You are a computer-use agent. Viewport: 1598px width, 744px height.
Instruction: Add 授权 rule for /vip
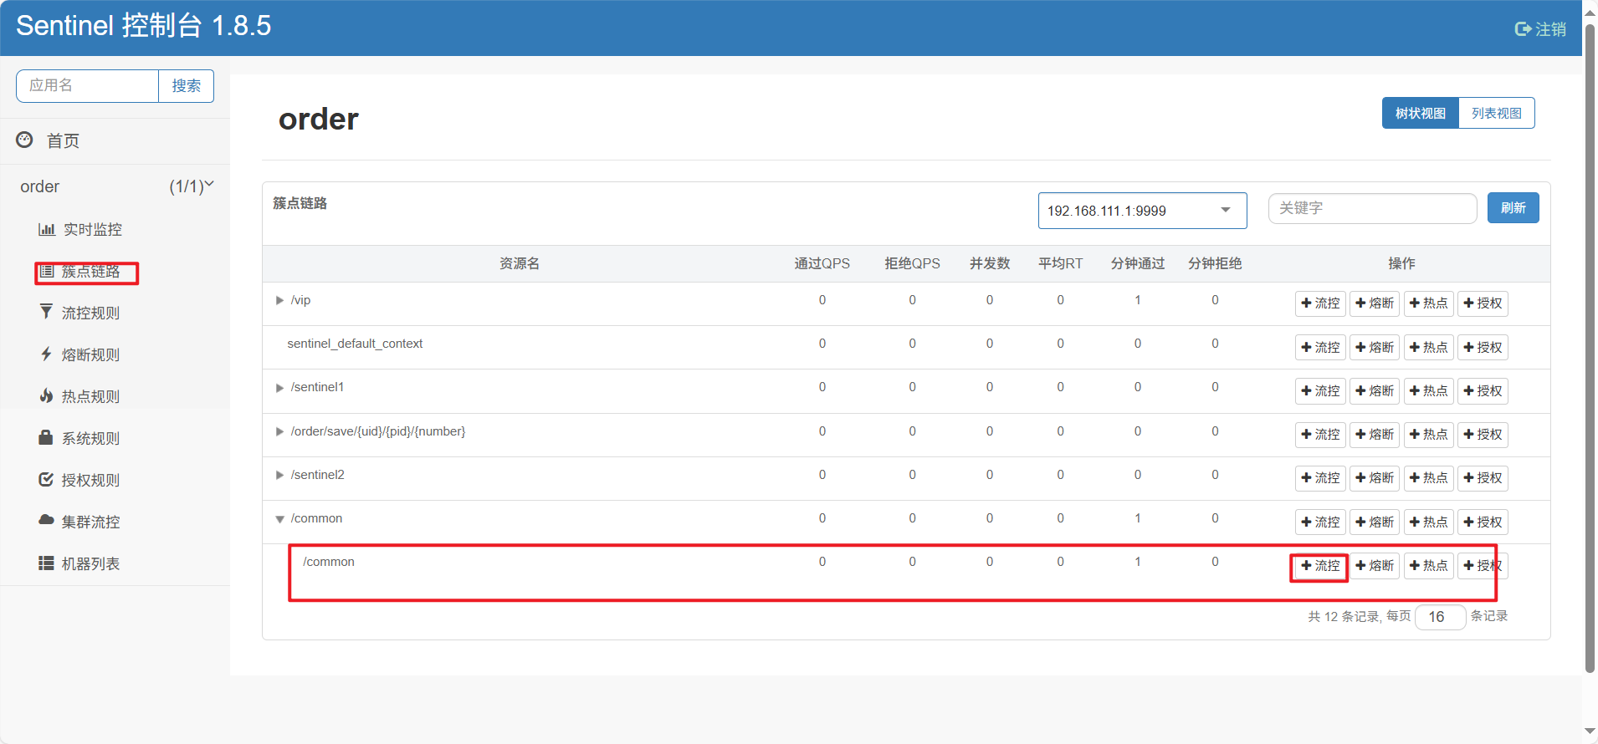point(1483,303)
